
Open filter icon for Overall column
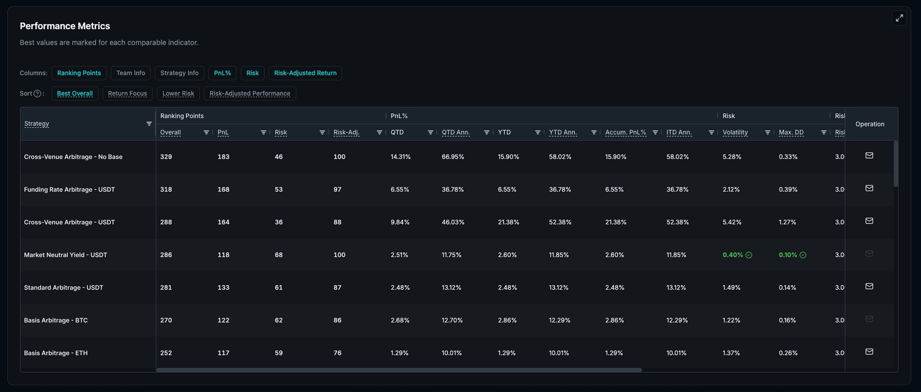(x=206, y=132)
